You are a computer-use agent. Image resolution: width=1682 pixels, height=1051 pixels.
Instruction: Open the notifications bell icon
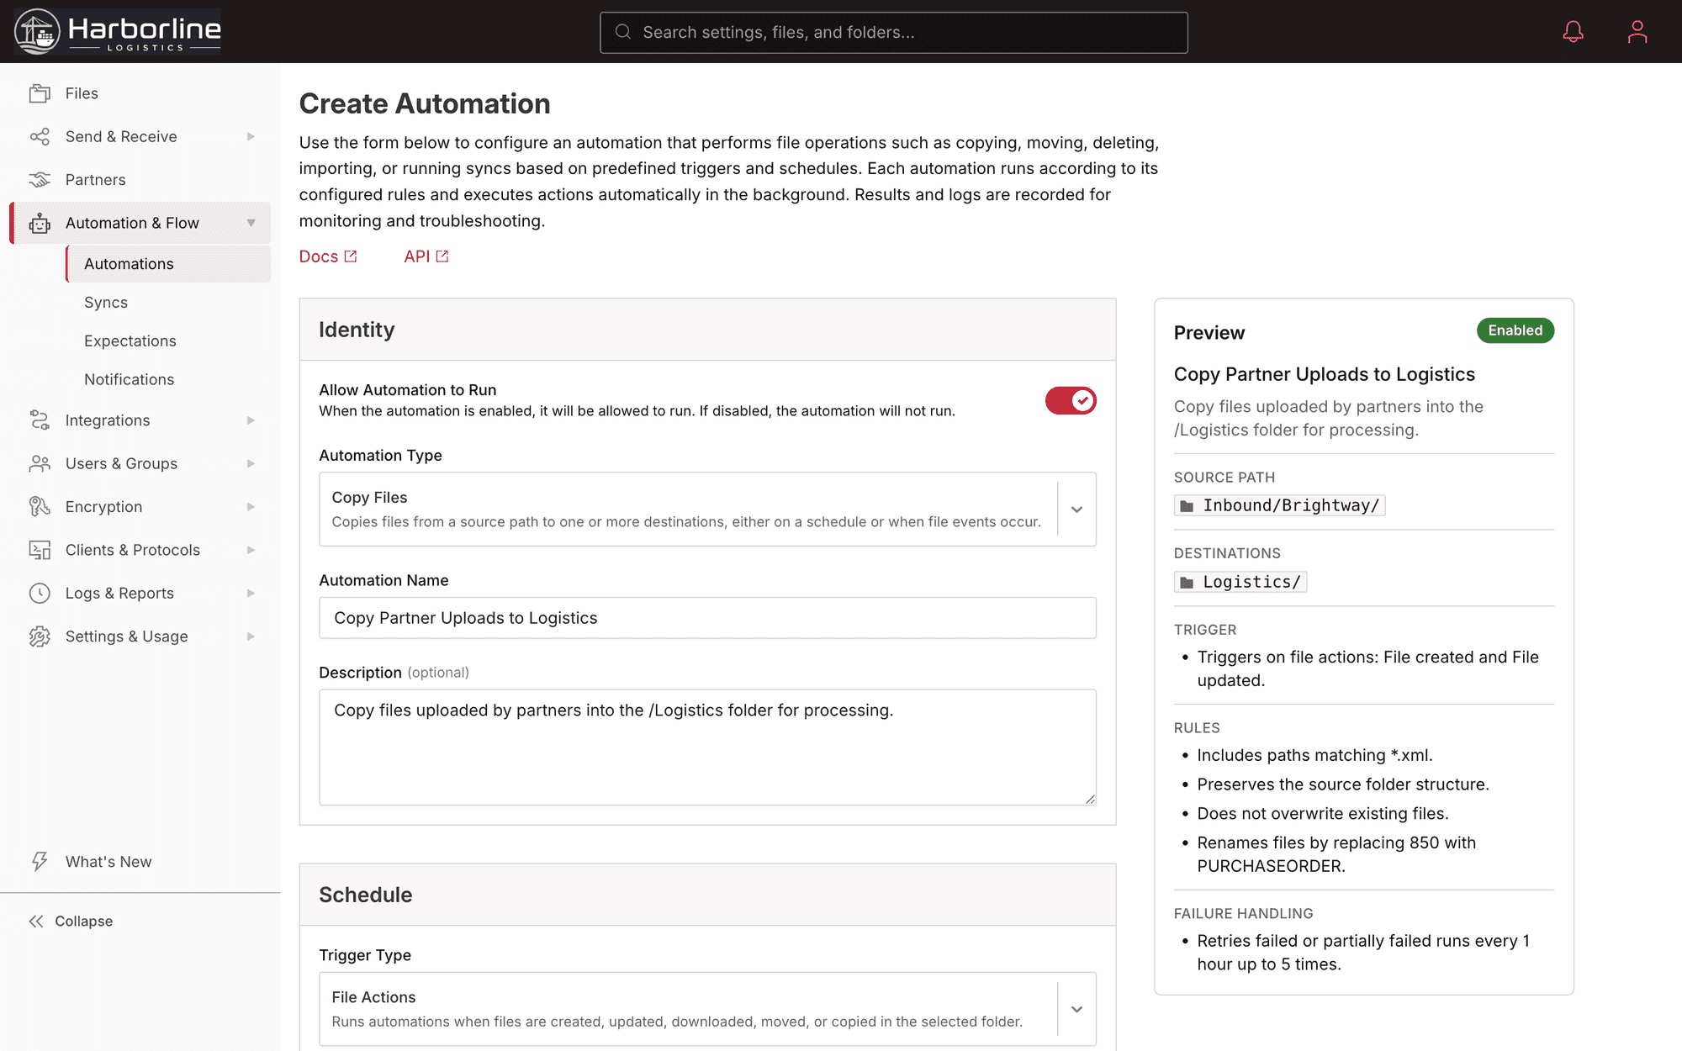1573,32
